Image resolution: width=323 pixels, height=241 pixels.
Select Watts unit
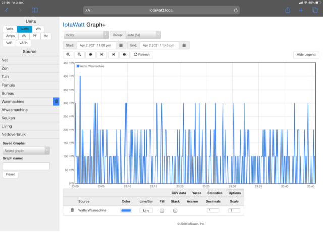24,29
